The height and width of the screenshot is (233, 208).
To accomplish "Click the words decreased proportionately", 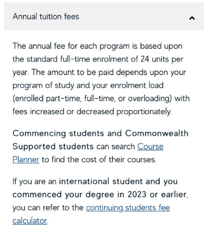I will click(x=124, y=112).
